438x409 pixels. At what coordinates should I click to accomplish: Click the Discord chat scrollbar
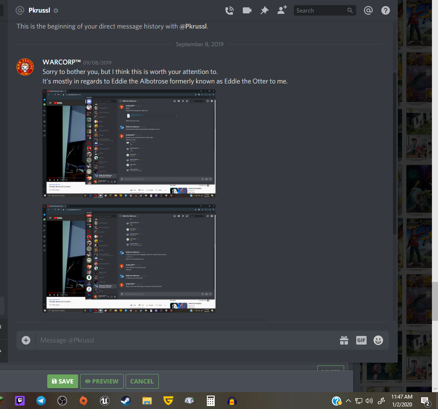(395, 153)
